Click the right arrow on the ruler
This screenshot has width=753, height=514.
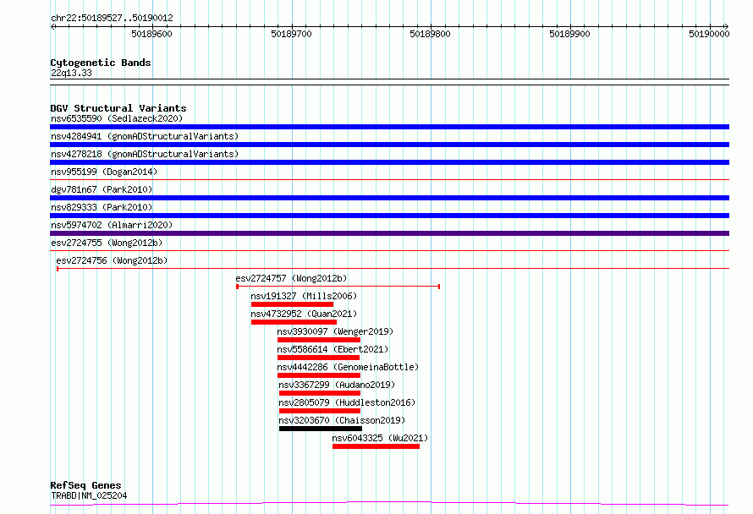point(726,27)
